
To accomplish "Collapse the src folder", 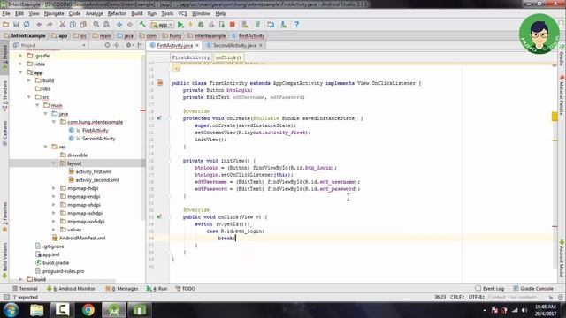I will [29, 97].
